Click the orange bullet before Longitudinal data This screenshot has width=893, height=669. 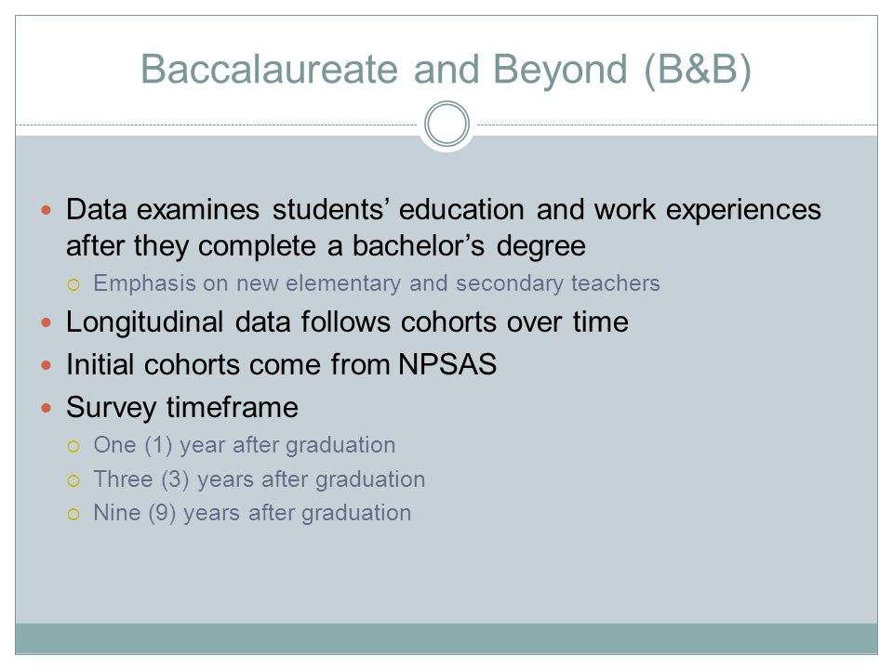(47, 322)
